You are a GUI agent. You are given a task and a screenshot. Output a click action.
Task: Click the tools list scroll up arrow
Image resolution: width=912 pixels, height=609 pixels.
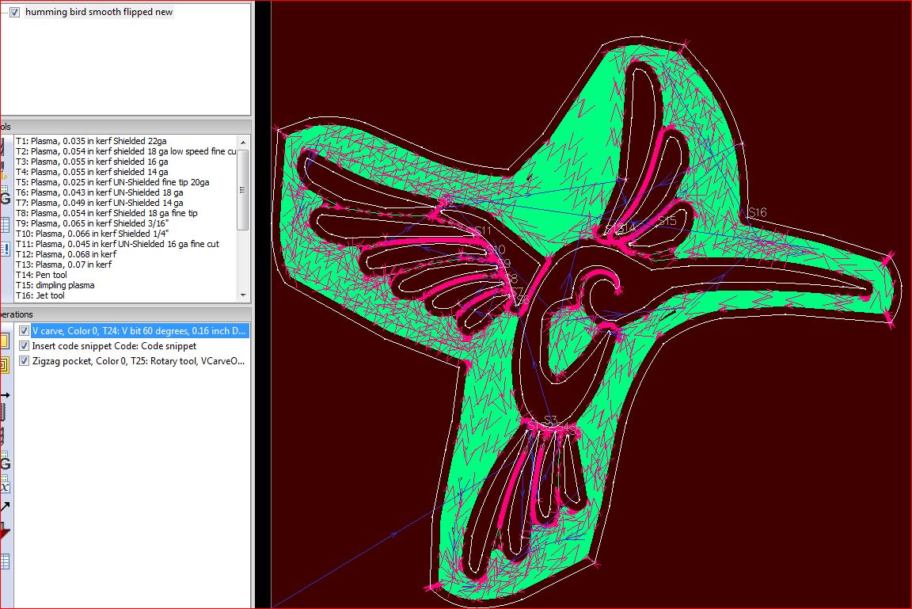pos(244,141)
